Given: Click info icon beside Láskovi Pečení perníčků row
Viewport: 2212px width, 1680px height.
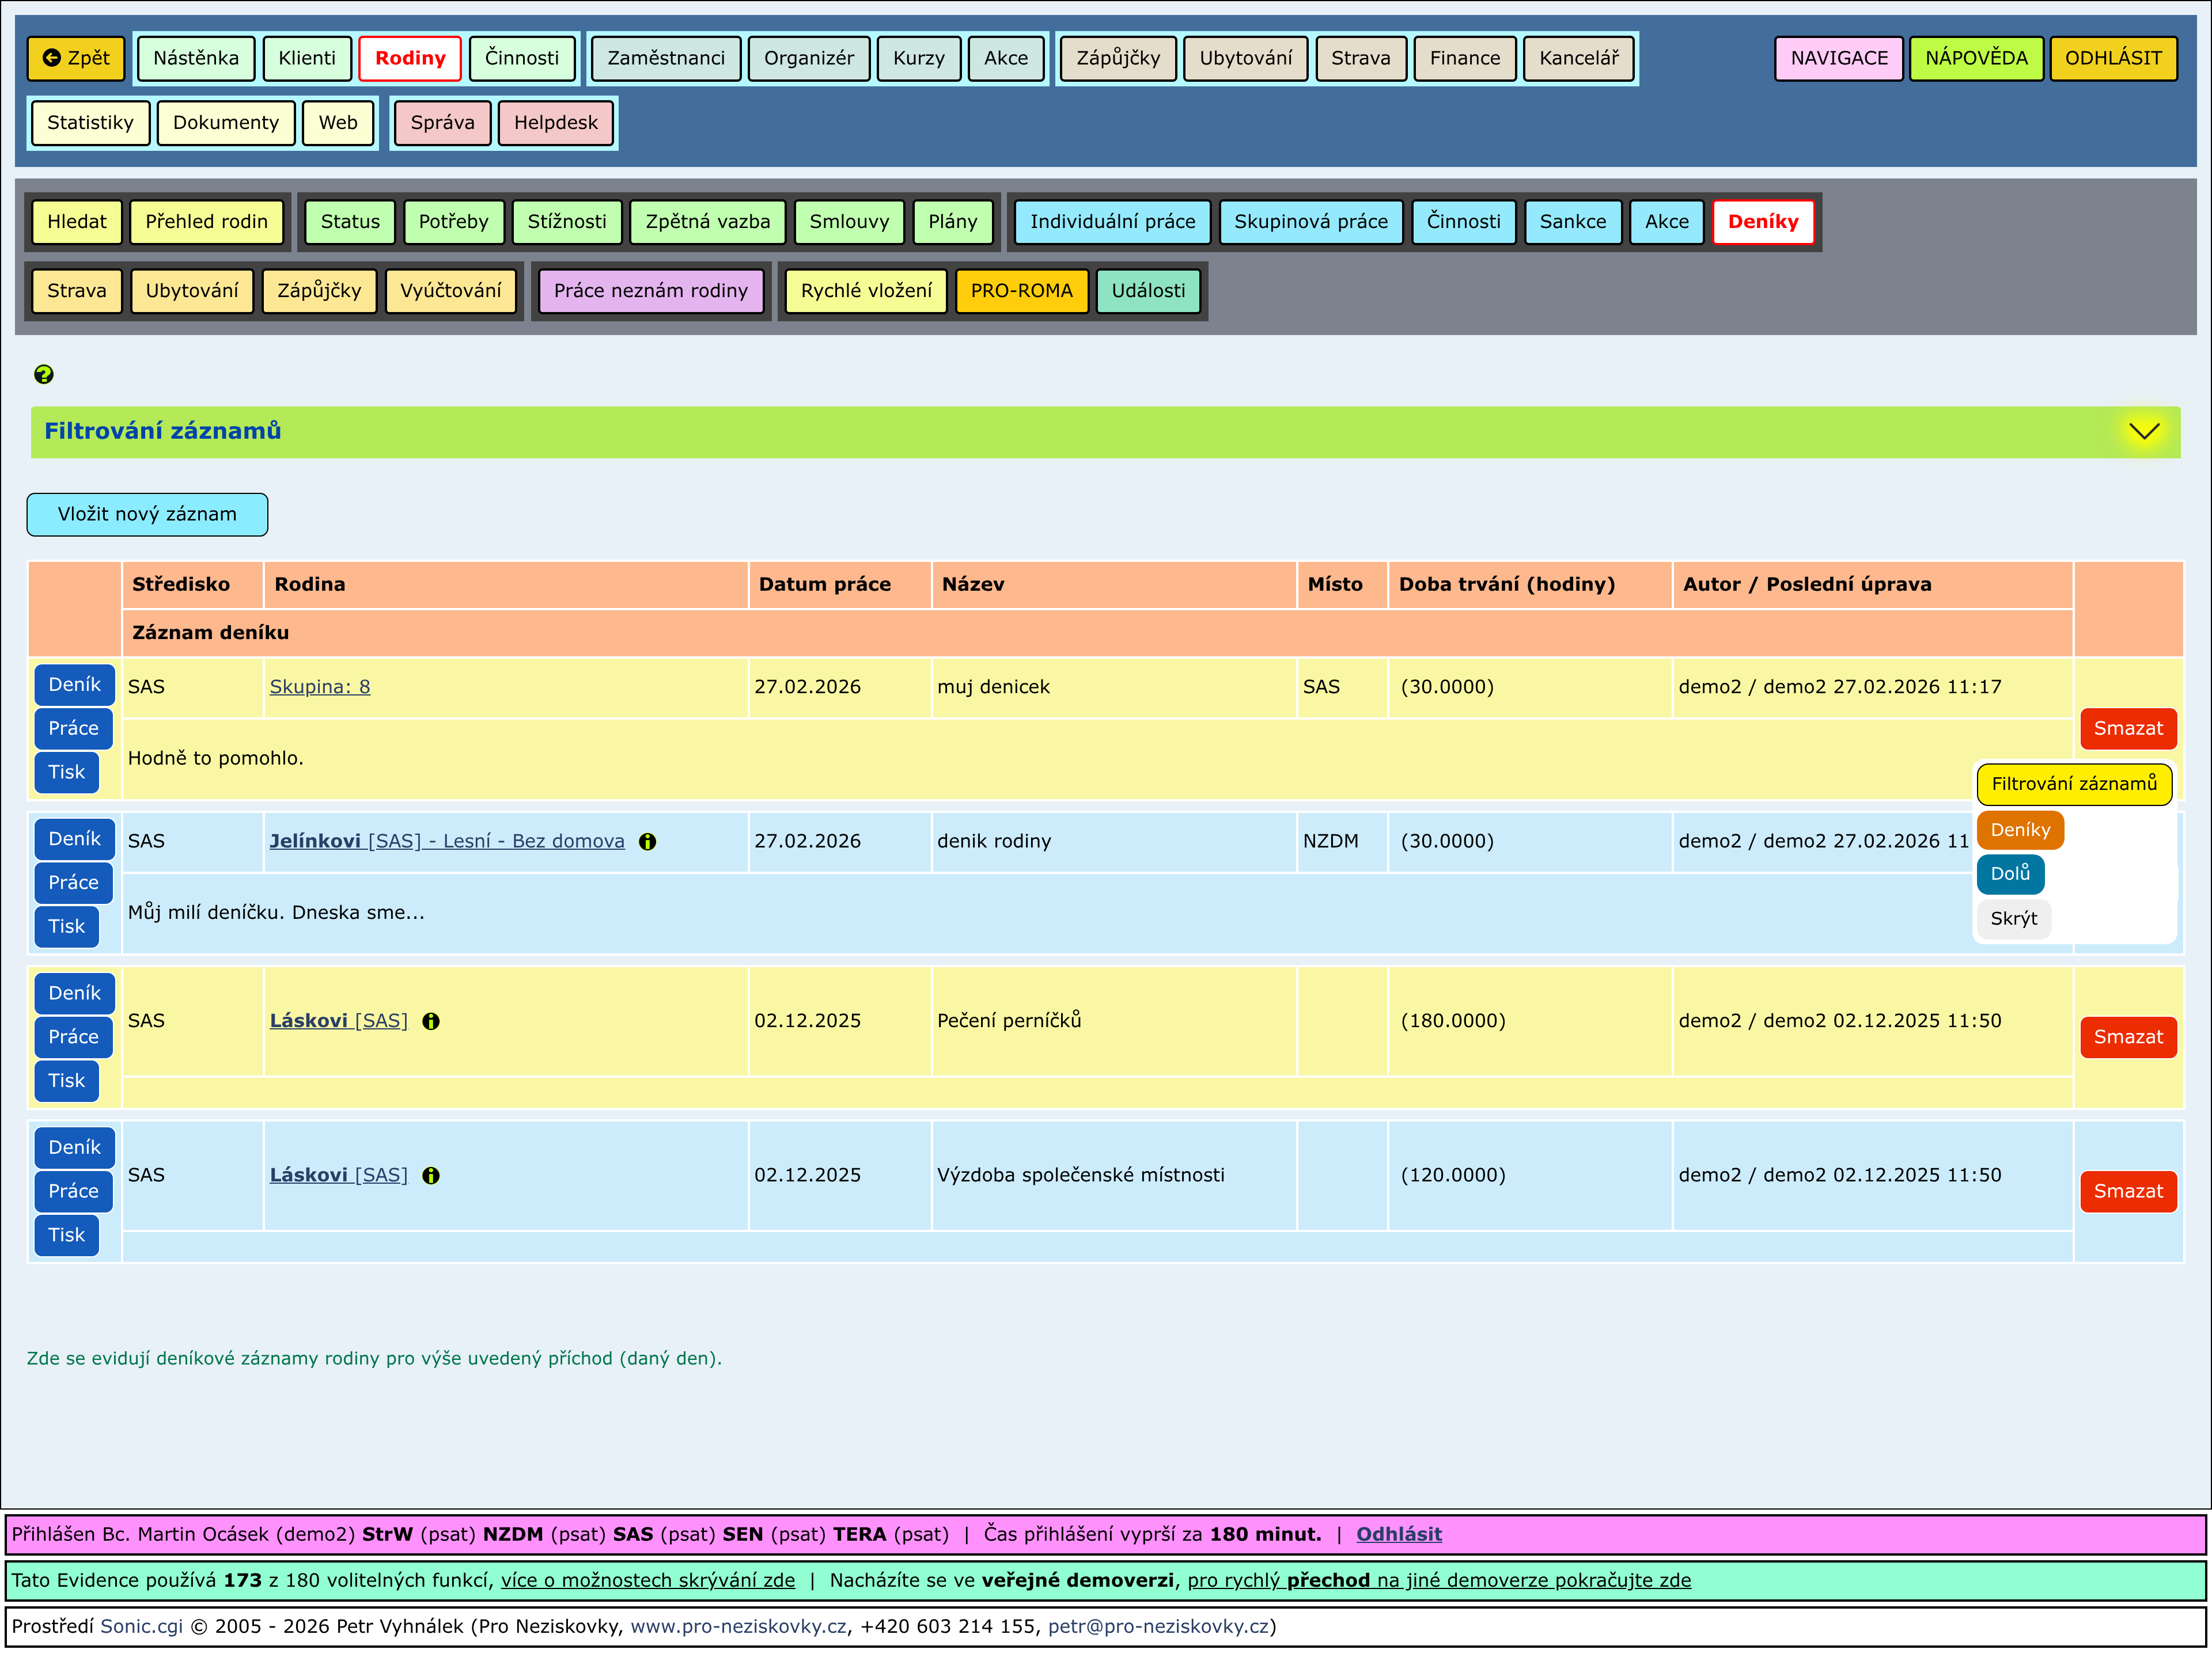Looking at the screenshot, I should (430, 1021).
